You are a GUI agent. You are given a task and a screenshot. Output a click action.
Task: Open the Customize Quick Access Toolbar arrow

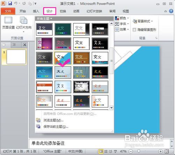coord(35,3)
